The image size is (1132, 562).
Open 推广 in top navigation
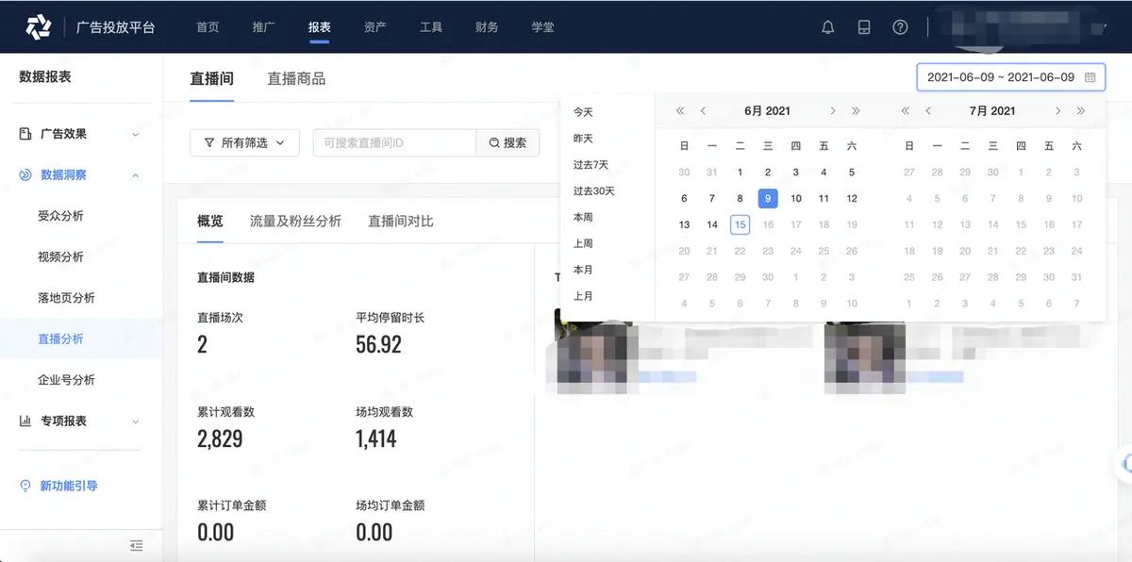pos(263,27)
